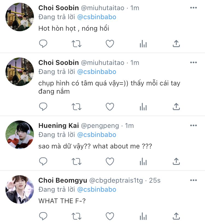Share Huening Kai's tweet
The width and height of the screenshot is (205, 224).
176,161
